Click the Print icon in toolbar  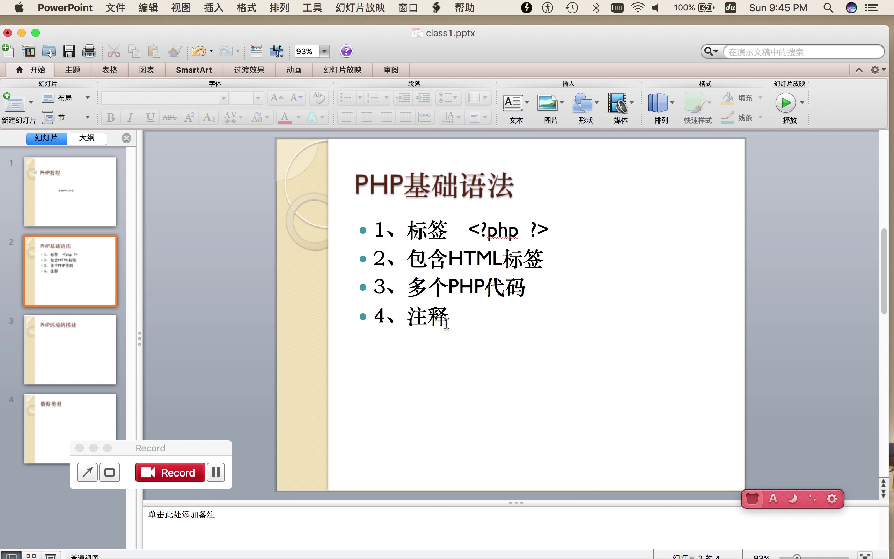(89, 51)
